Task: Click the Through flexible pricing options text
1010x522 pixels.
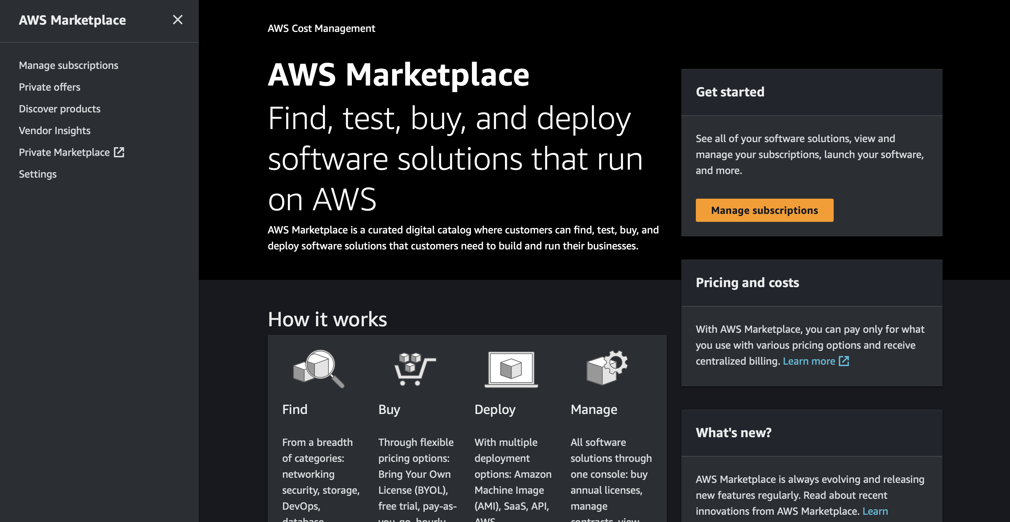Action: pos(417,478)
